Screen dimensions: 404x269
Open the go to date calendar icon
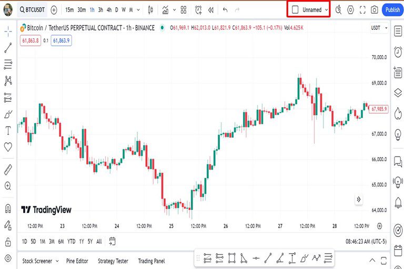(x=113, y=242)
